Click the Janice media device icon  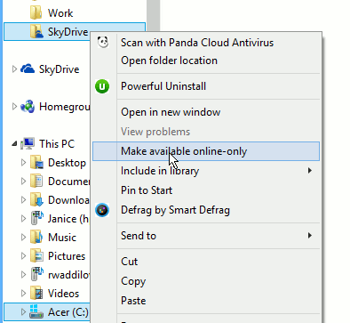(x=36, y=219)
